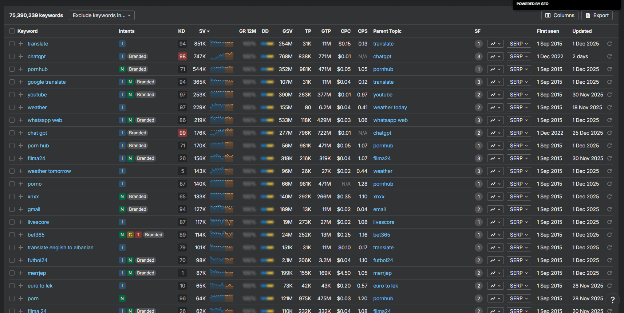
Task: Open the trend chart button for google translate
Action: pyautogui.click(x=495, y=82)
